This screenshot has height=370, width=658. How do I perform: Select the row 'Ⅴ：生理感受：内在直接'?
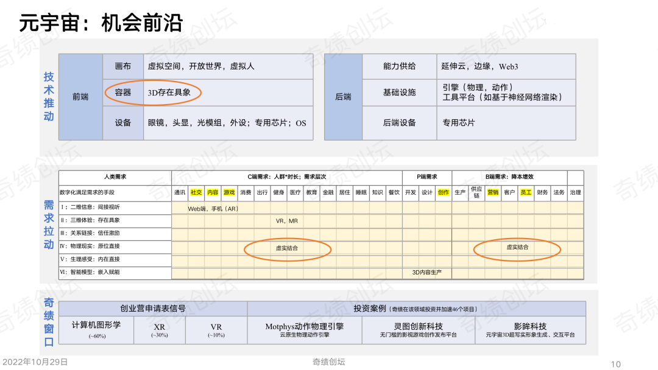pos(115,259)
